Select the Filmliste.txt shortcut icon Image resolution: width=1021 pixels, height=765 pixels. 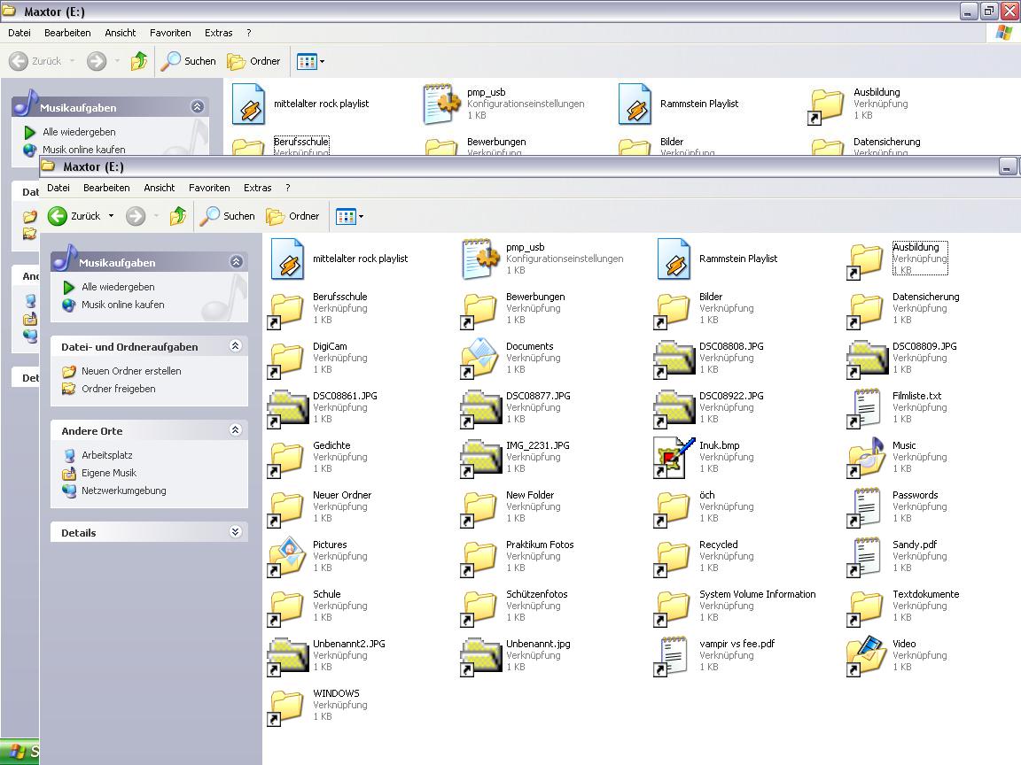pos(864,408)
